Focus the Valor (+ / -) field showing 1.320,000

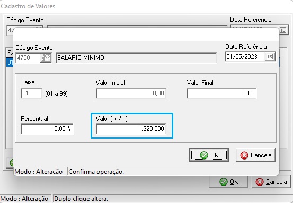tap(131, 129)
